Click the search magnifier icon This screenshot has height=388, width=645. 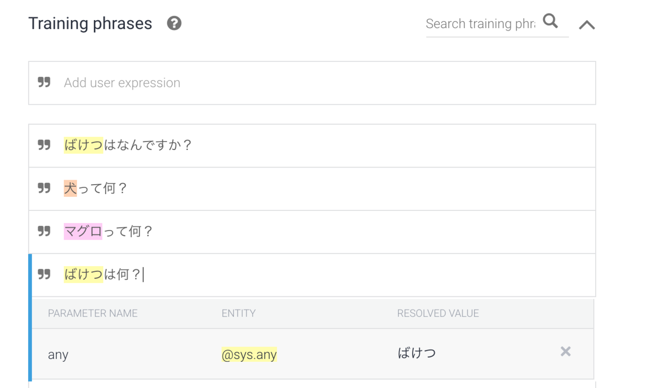(551, 22)
